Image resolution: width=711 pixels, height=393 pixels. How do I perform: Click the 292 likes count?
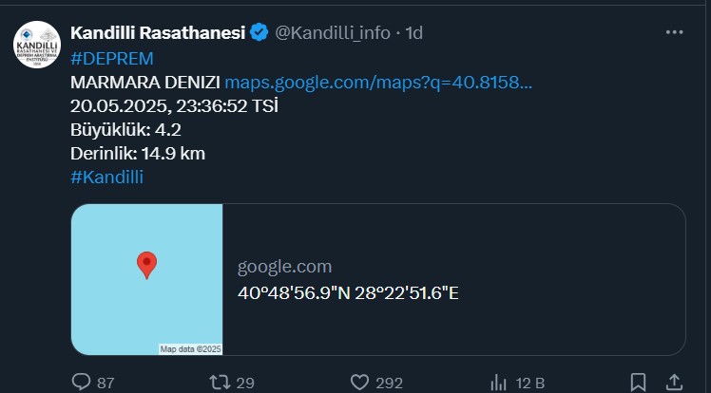tap(389, 384)
